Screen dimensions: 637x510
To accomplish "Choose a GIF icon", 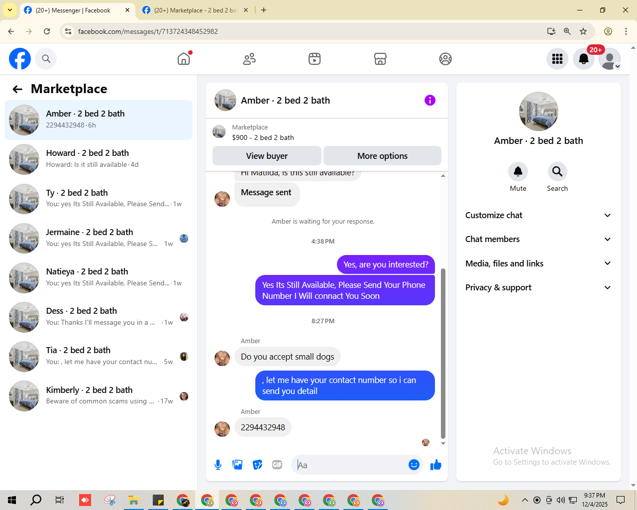I will pos(277,465).
